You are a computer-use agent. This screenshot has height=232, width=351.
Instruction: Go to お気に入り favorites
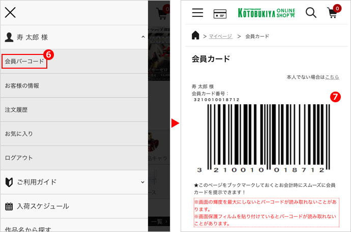[19, 134]
